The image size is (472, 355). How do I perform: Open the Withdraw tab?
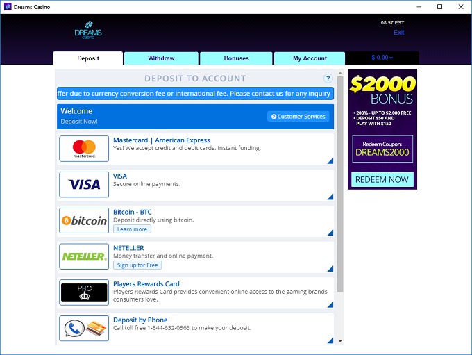tap(161, 58)
